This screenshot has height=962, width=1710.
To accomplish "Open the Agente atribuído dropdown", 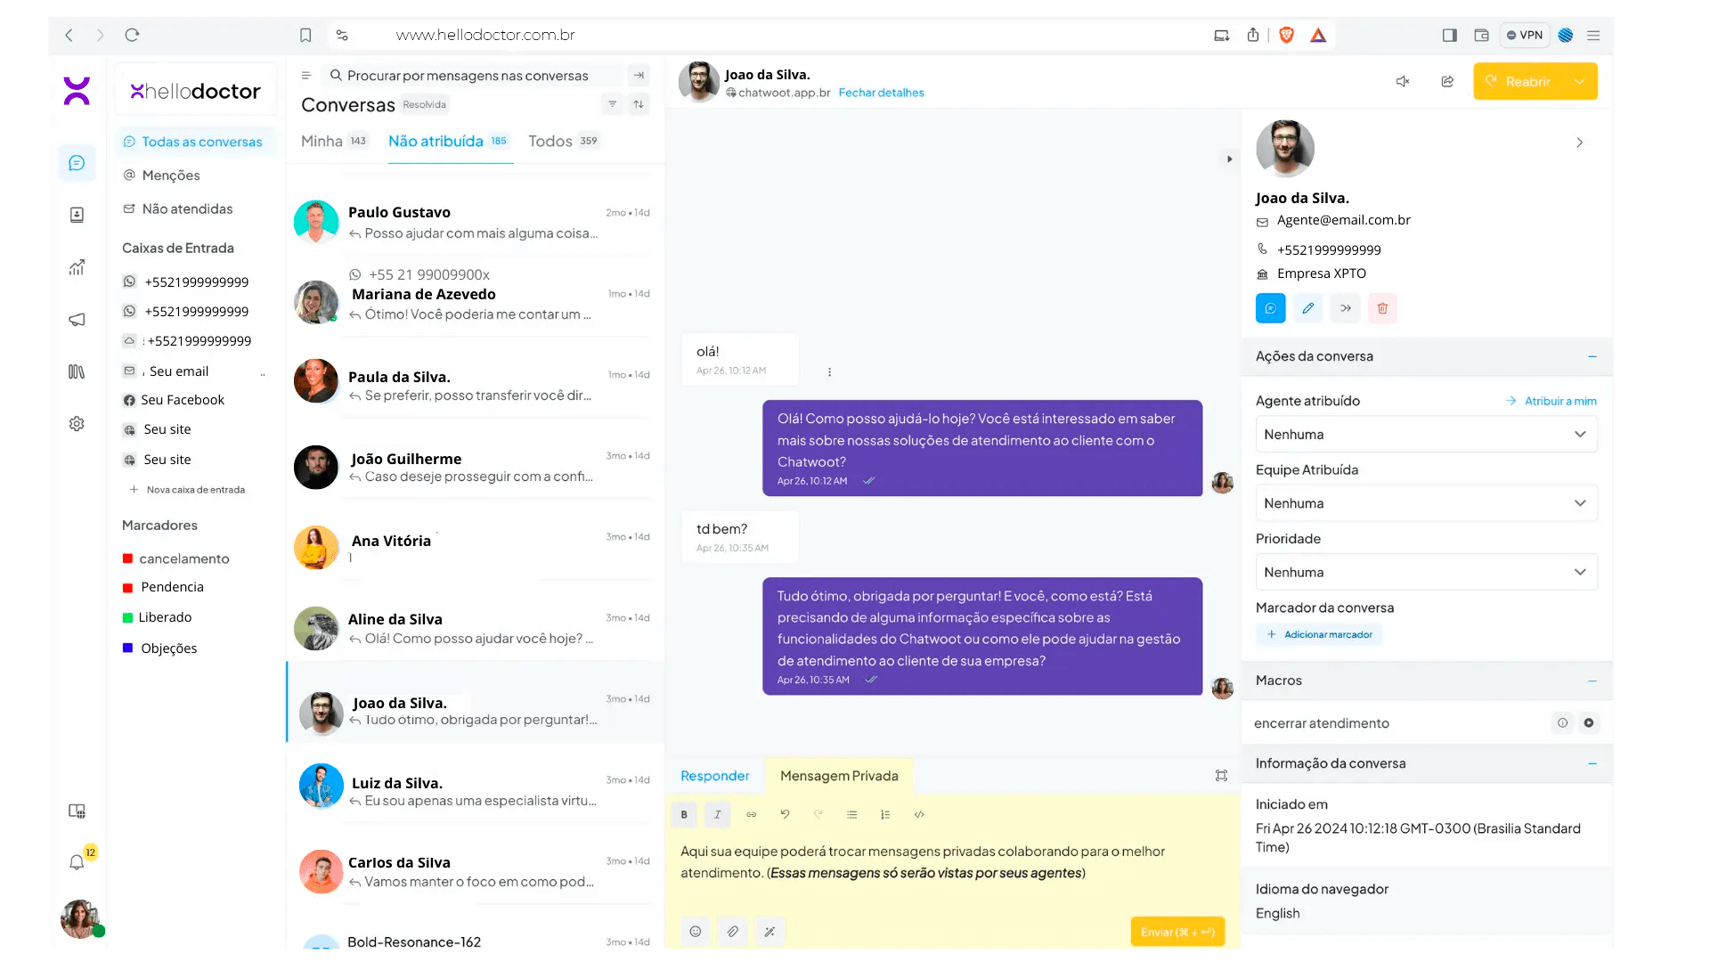I will (1425, 434).
